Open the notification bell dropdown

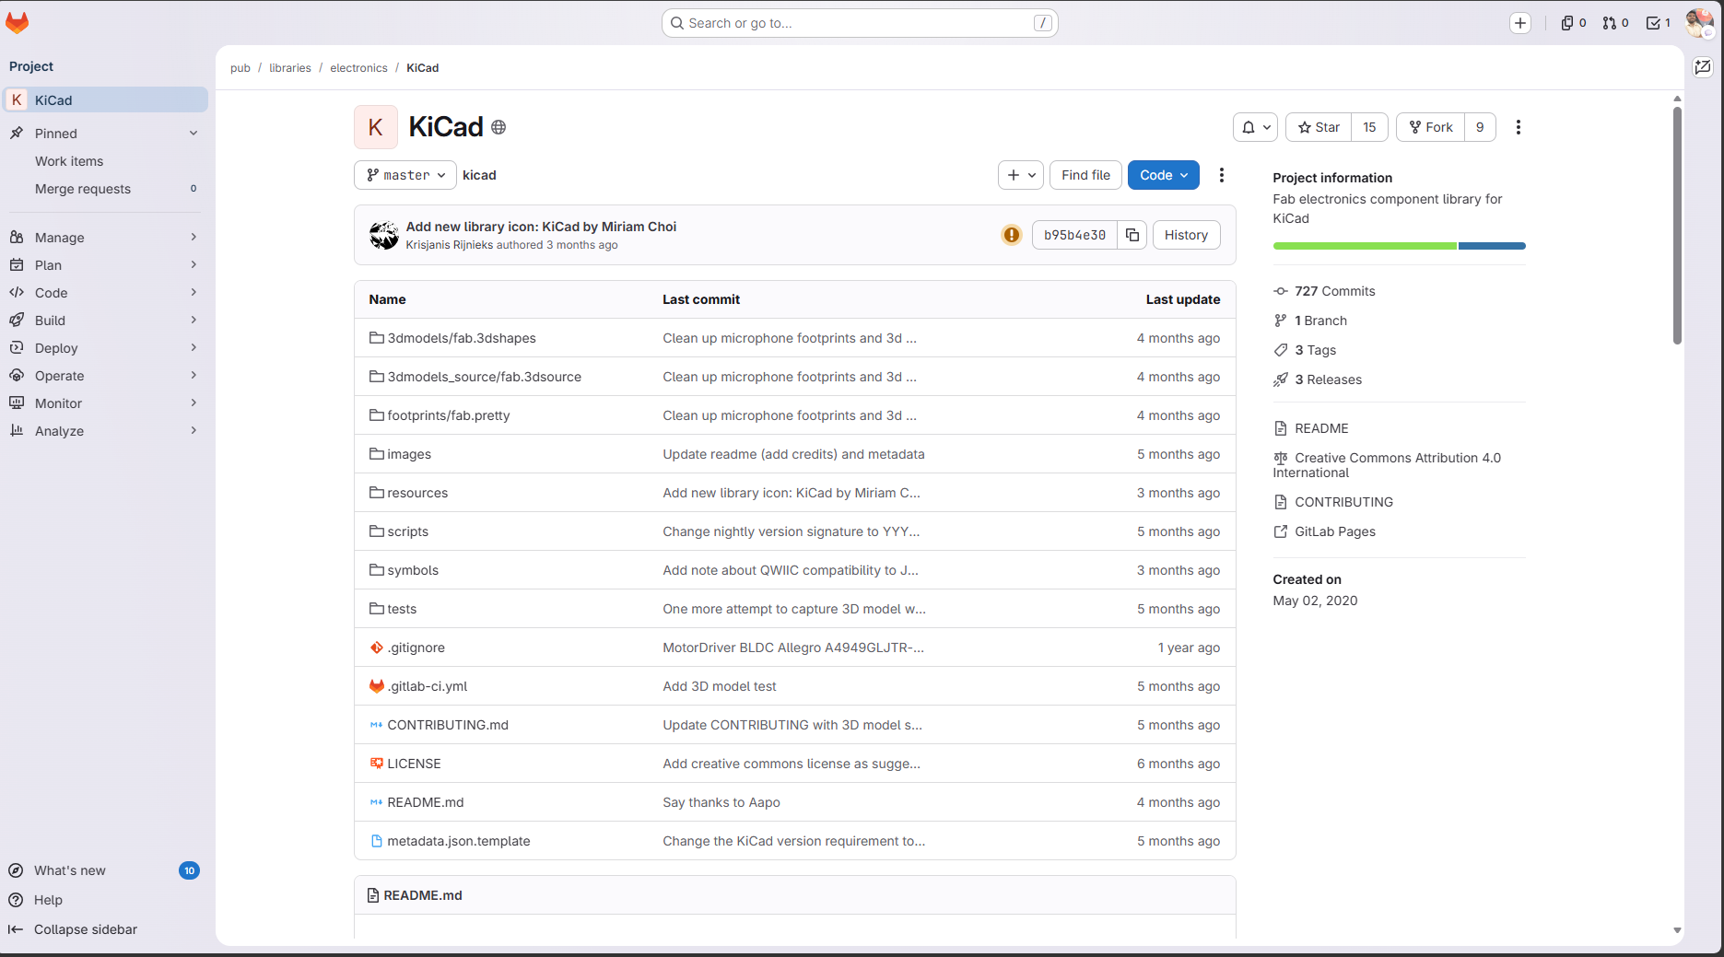[1255, 127]
